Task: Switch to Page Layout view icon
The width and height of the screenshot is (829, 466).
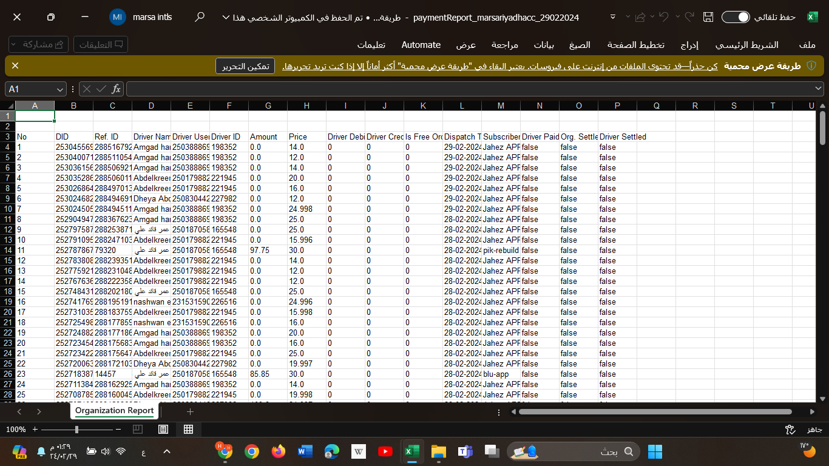Action: 163,429
